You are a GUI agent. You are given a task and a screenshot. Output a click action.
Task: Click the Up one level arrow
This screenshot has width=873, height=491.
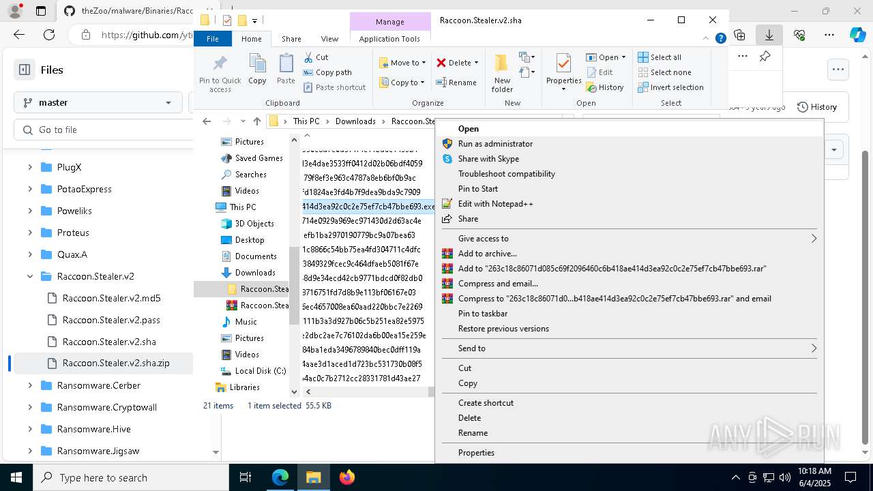pos(257,121)
